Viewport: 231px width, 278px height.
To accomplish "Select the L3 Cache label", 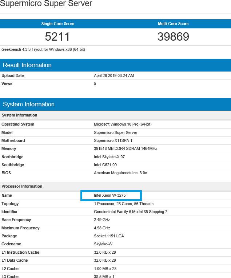I will click(x=10, y=276).
